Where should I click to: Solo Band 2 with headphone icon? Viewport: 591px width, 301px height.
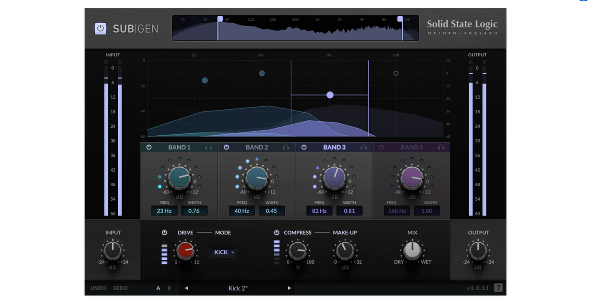(x=286, y=147)
